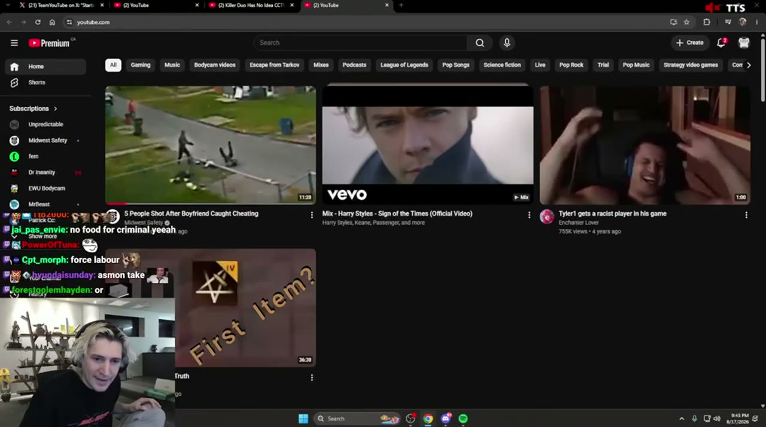Bookmark this page with the star icon
Viewport: 766px width, 427px height.
(x=686, y=22)
